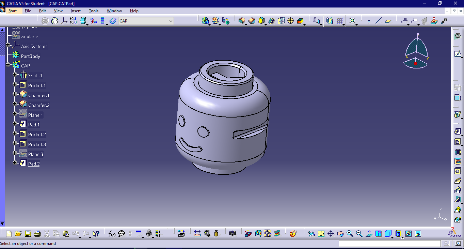Open the Measure Between tool
The width and height of the screenshot is (464, 249).
(x=197, y=234)
